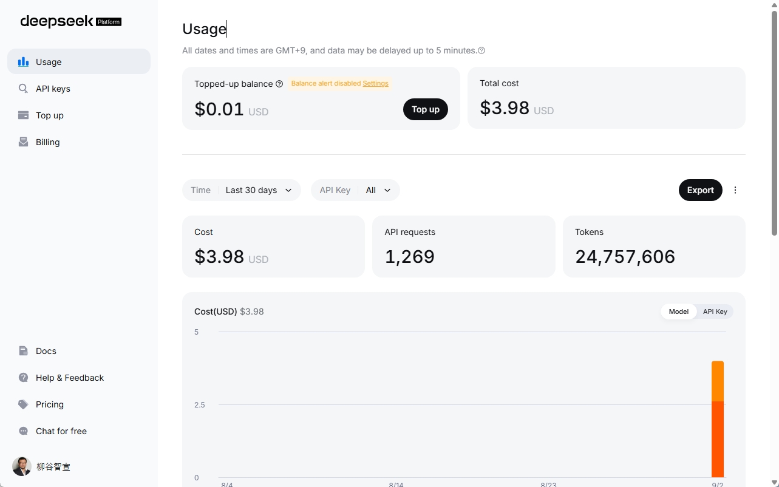Click the Docs document icon
Image resolution: width=779 pixels, height=487 pixels.
tap(23, 350)
